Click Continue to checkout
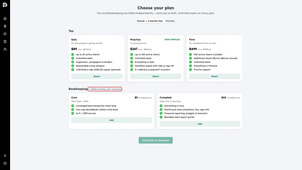This screenshot has height=170, width=302. click(156, 140)
